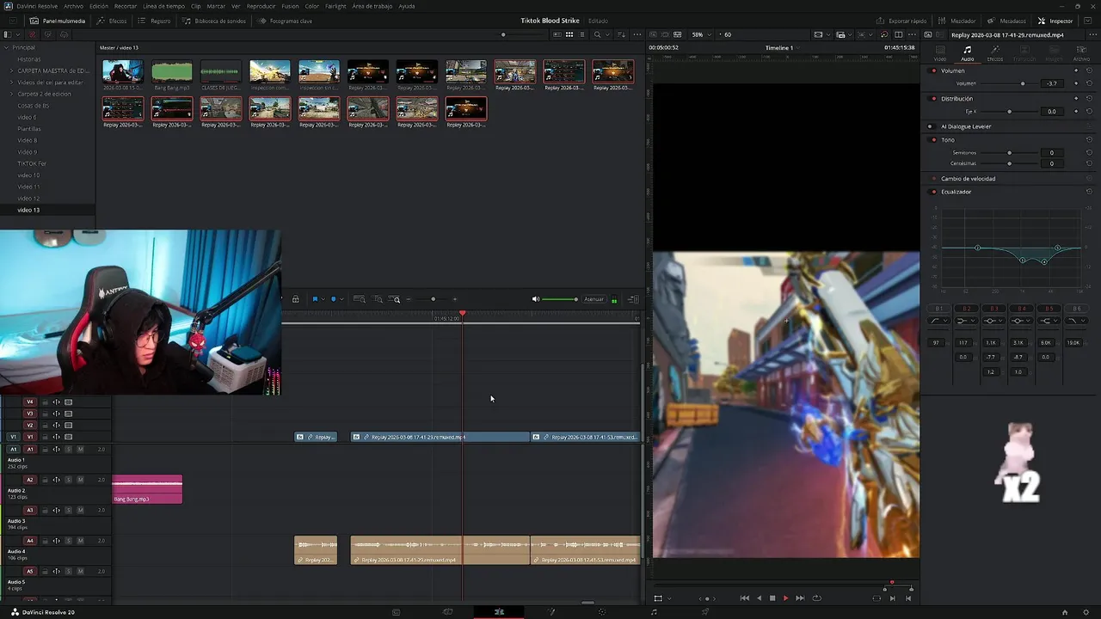Click the Volumen value field showing -3.7

[1052, 83]
